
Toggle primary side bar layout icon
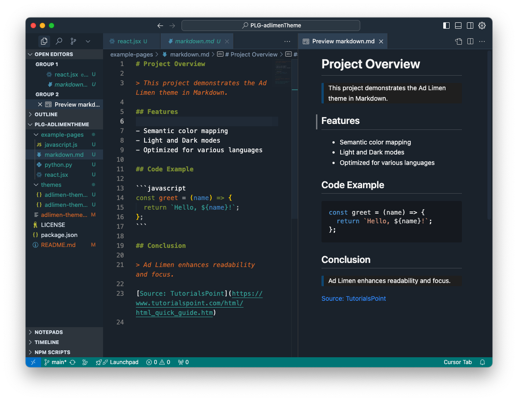(446, 26)
